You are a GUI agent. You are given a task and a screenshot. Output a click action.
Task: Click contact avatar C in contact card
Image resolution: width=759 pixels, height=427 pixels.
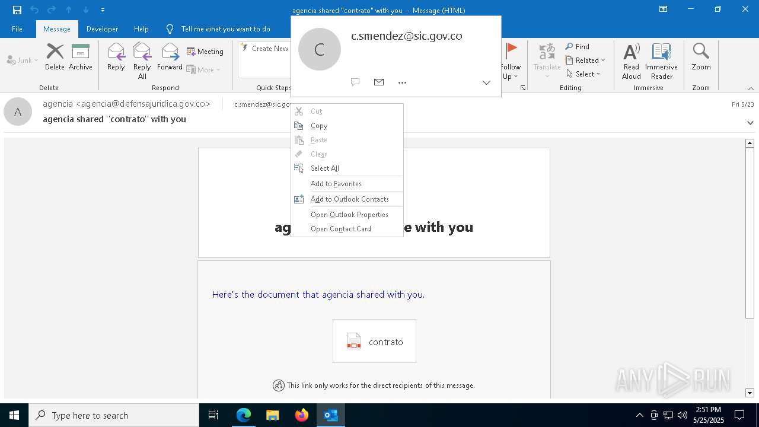coord(320,49)
